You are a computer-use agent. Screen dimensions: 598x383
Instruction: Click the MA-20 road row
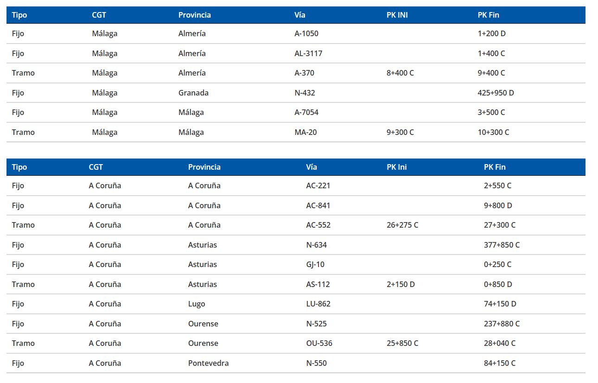(296, 132)
